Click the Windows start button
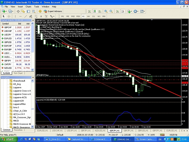The image size is (189, 142). [x=9, y=139]
